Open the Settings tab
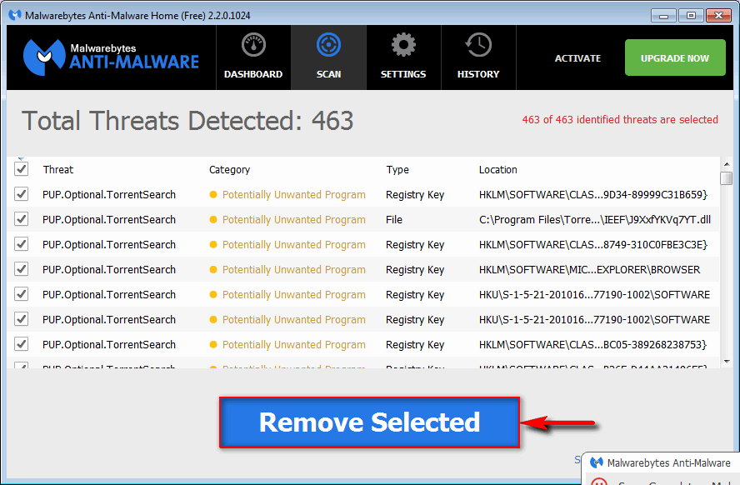Image resolution: width=740 pixels, height=485 pixels. (x=403, y=57)
